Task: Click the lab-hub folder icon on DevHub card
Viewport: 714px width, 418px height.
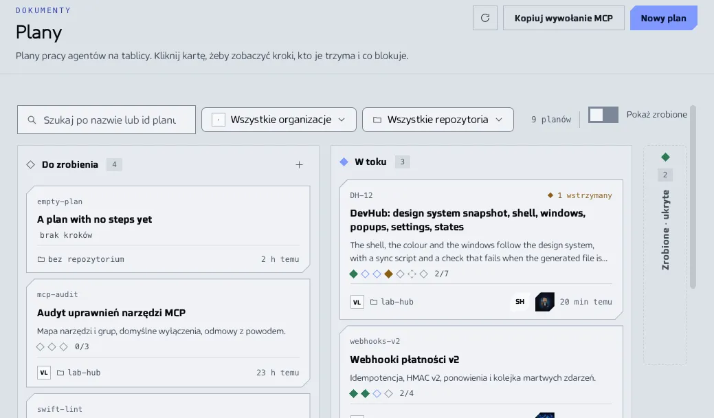Action: pos(374,302)
